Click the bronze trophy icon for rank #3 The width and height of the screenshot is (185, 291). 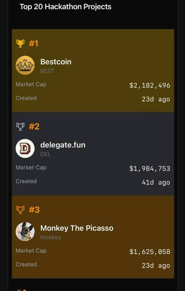(20, 210)
